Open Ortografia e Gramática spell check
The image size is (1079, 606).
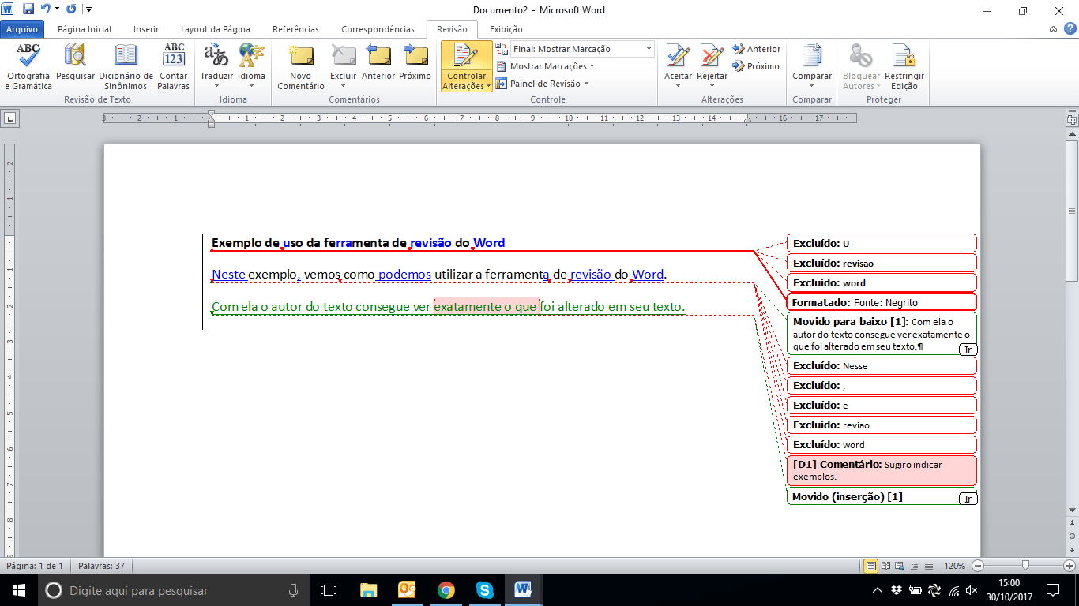(x=28, y=57)
